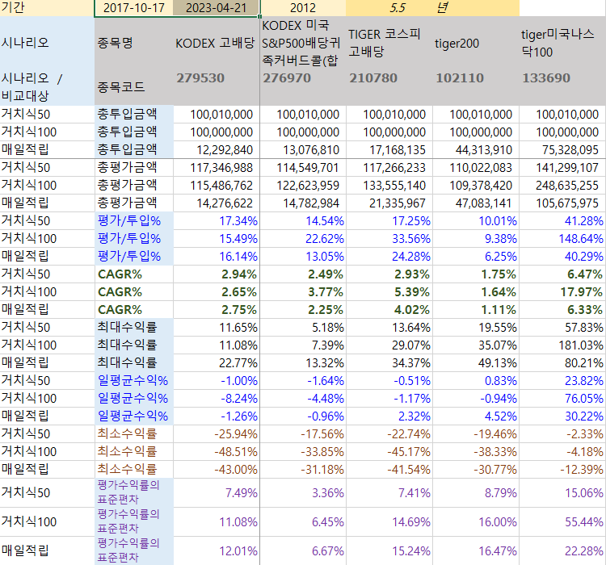Click the 17.34% return cell

216,220
